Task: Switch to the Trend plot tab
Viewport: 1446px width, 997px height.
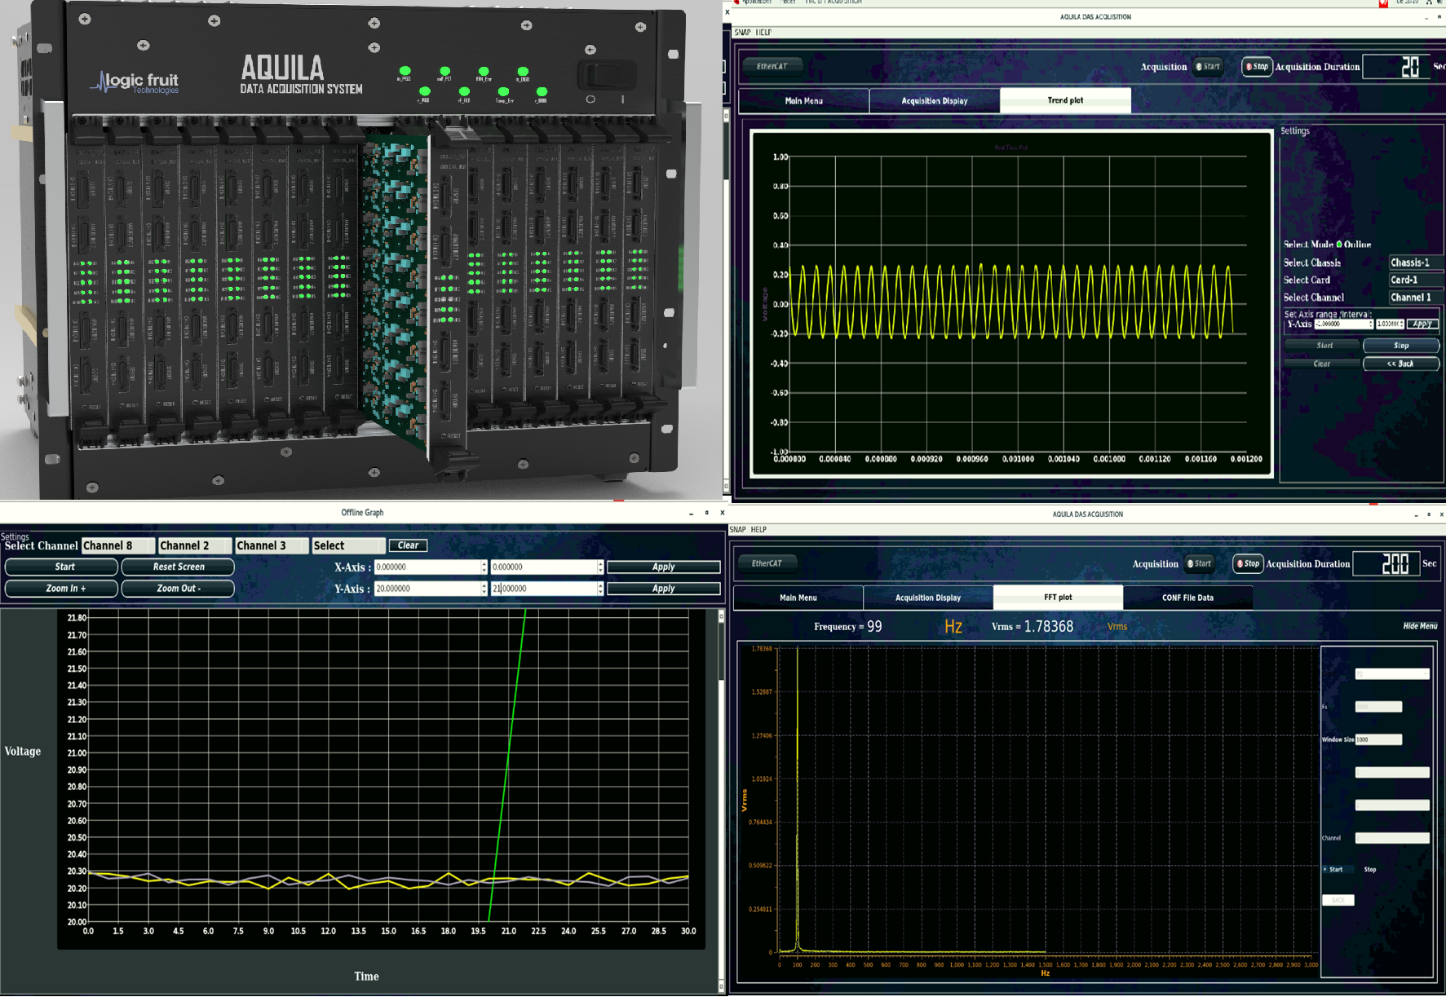Action: pyautogui.click(x=1065, y=100)
